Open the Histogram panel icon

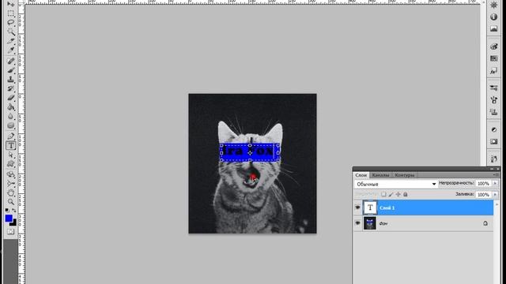(x=493, y=29)
